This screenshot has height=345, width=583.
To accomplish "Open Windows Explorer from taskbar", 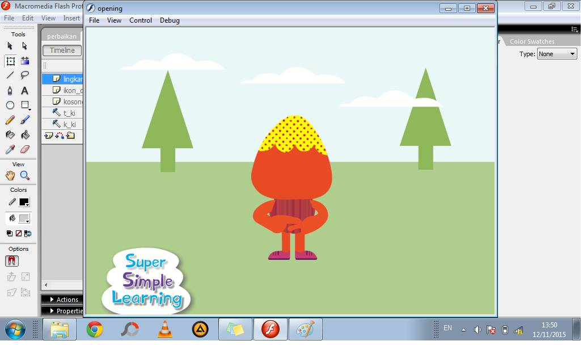I will click(60, 329).
